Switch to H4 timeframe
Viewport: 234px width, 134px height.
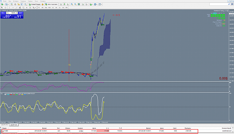click(56, 7)
